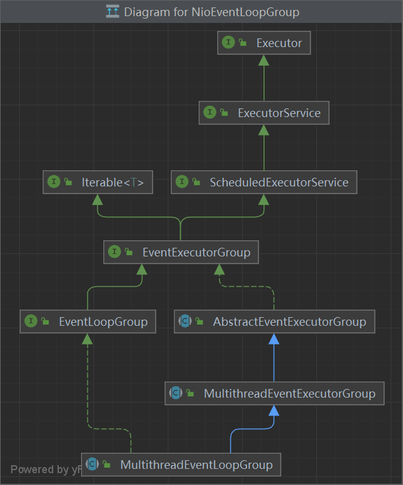Click the interface icon of EventLoopGroup
Screen dimensions: 403x485
click(x=31, y=321)
